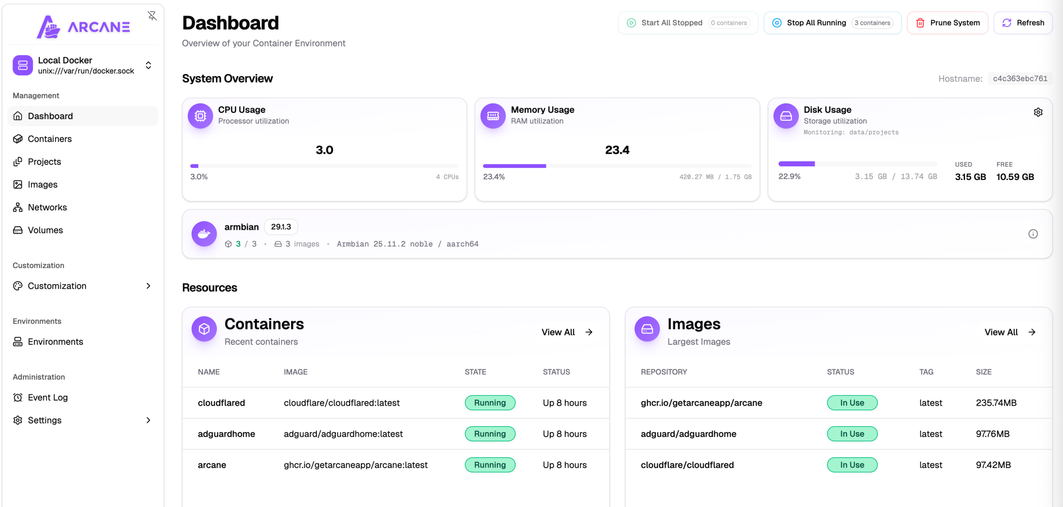Go to Containers in sidebar
The height and width of the screenshot is (507, 1063).
click(x=49, y=139)
